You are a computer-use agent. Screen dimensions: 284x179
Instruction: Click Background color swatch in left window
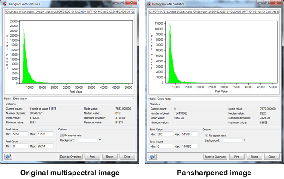87,140
